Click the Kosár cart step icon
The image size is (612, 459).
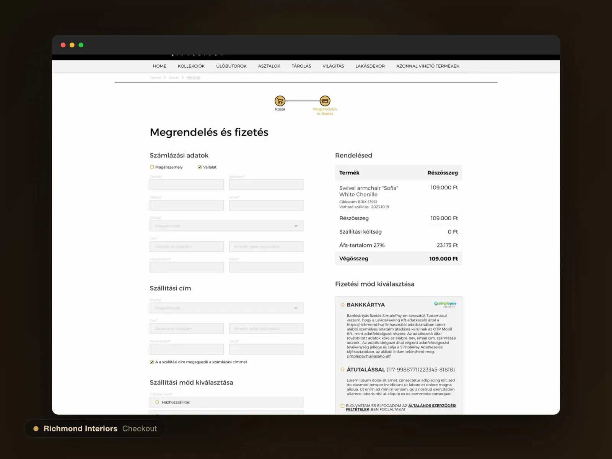[x=280, y=101]
